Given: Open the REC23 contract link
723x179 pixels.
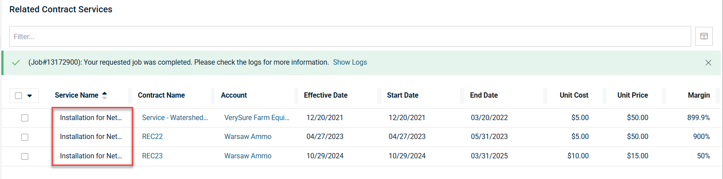Looking at the screenshot, I should pos(152,156).
